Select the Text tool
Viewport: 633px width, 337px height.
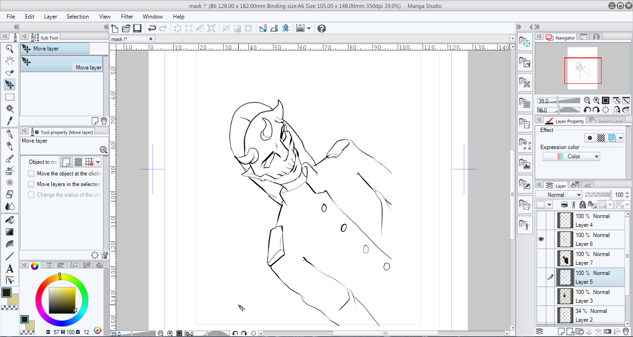click(x=9, y=268)
